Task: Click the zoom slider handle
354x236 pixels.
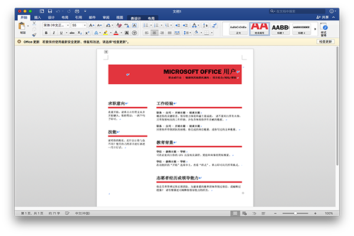Action: point(295,213)
